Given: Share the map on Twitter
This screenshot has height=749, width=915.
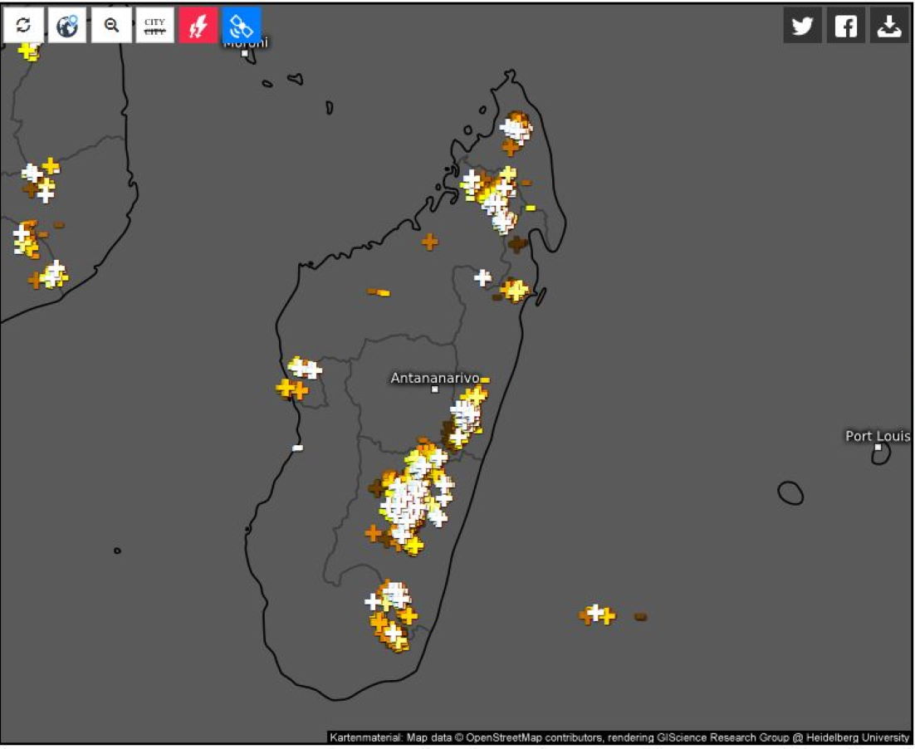Looking at the screenshot, I should click(802, 25).
